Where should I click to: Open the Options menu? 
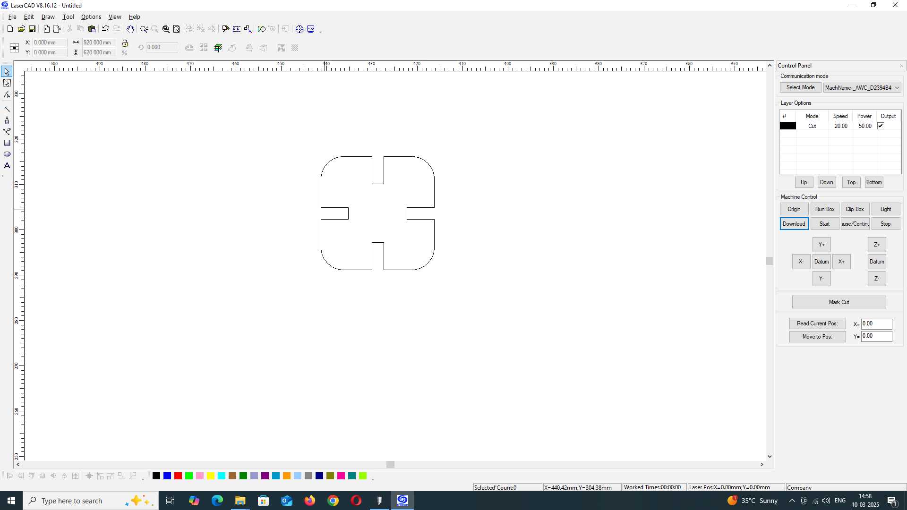click(x=91, y=17)
